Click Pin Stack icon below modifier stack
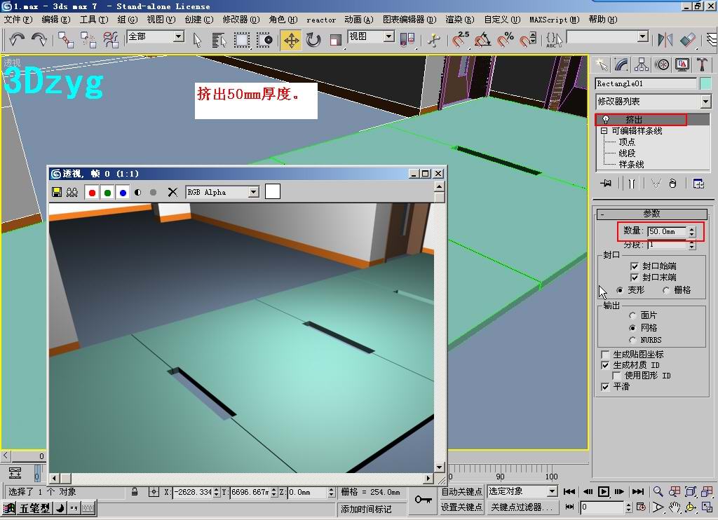Viewport: 718px width, 520px height. click(x=606, y=184)
